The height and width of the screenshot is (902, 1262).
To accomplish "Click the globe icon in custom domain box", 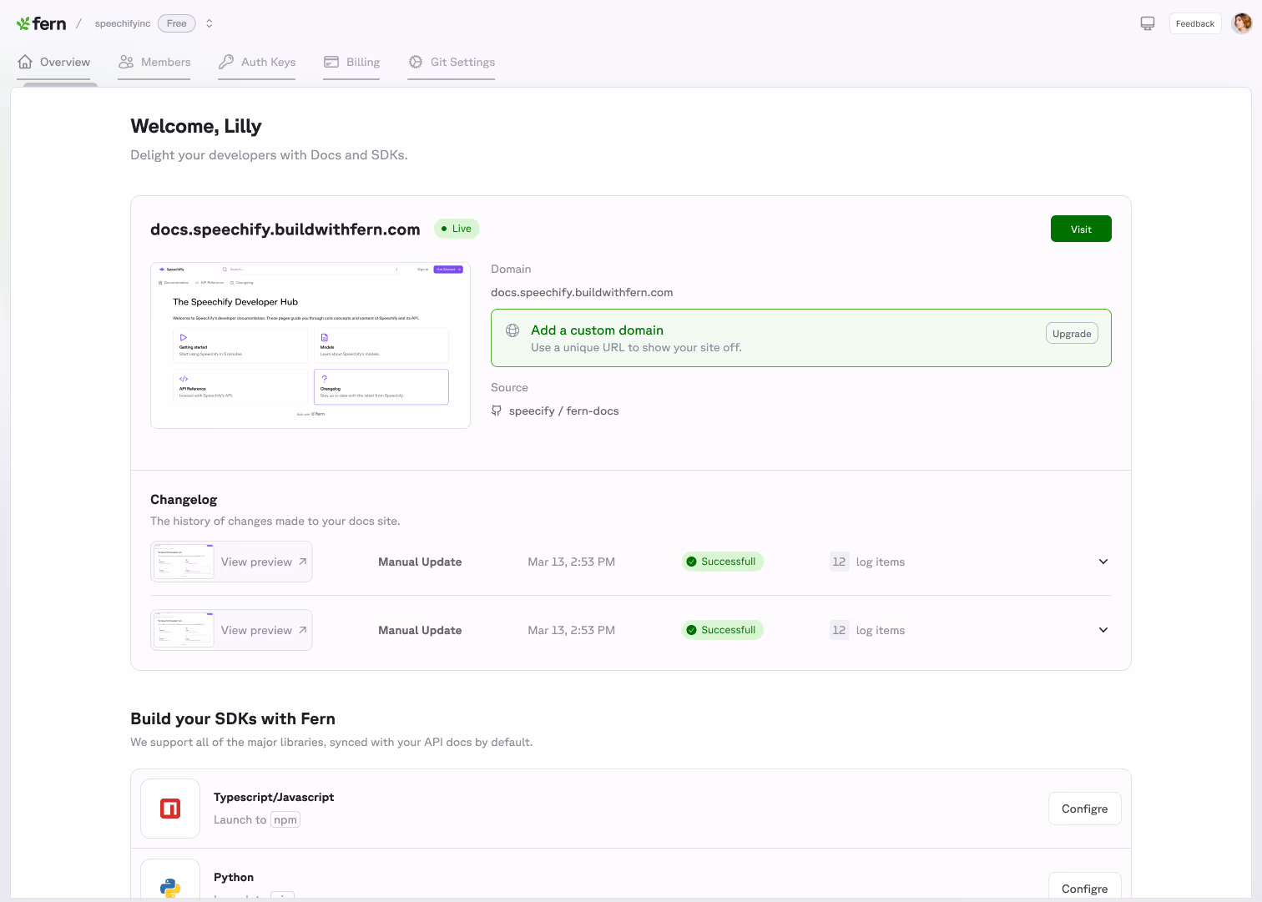I will pos(512,330).
